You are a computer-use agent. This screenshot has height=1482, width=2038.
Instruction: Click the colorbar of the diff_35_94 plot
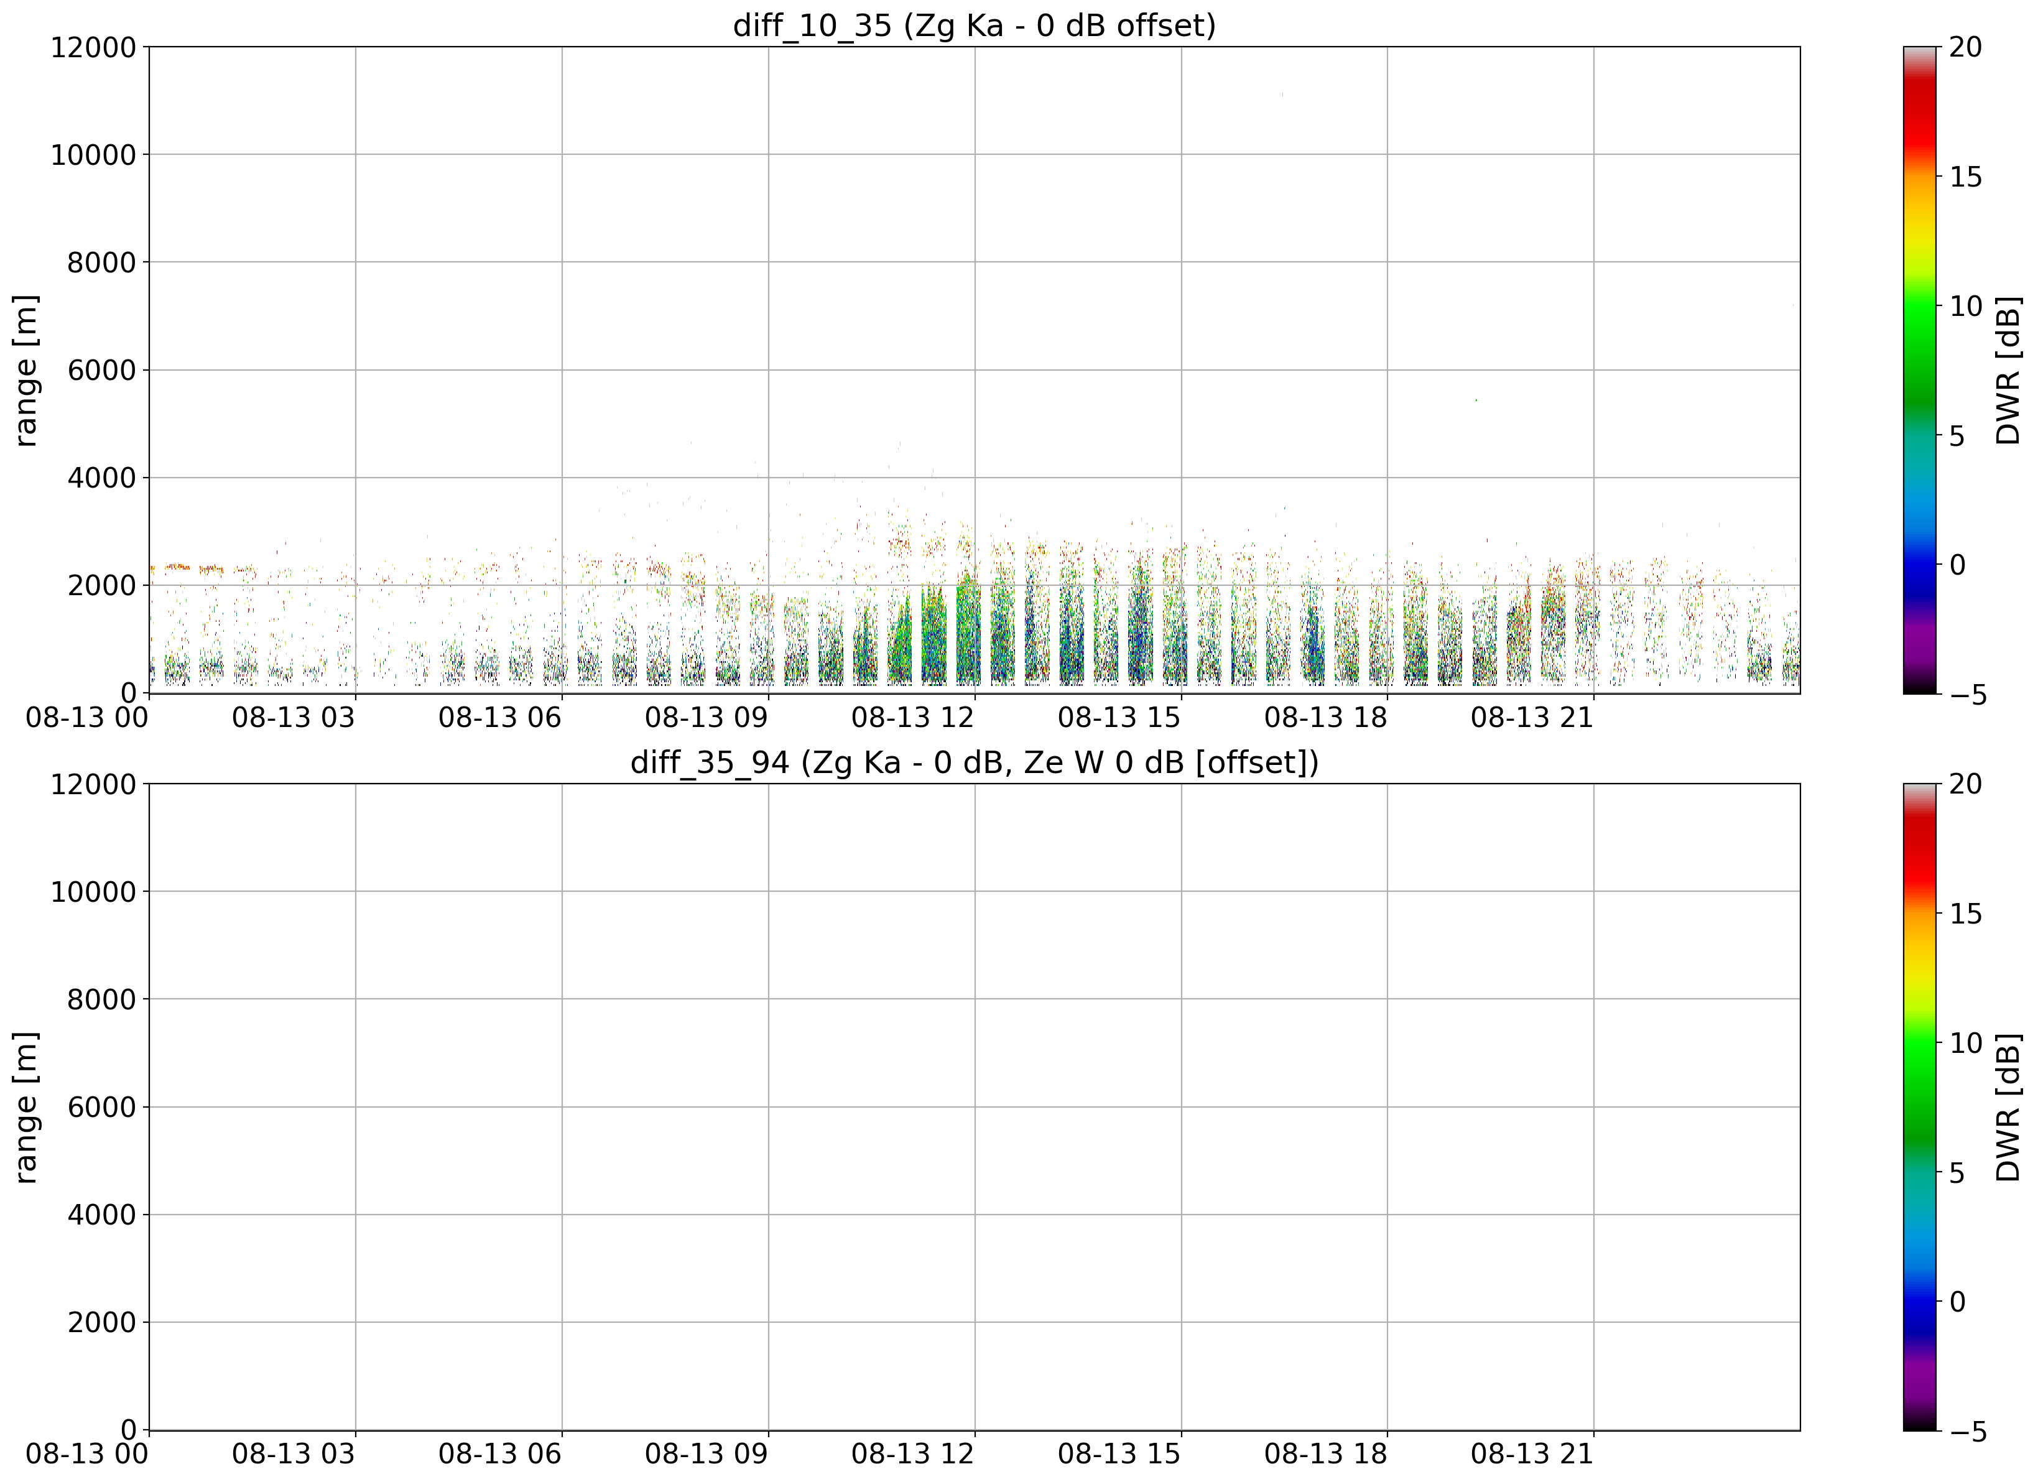click(1919, 1106)
